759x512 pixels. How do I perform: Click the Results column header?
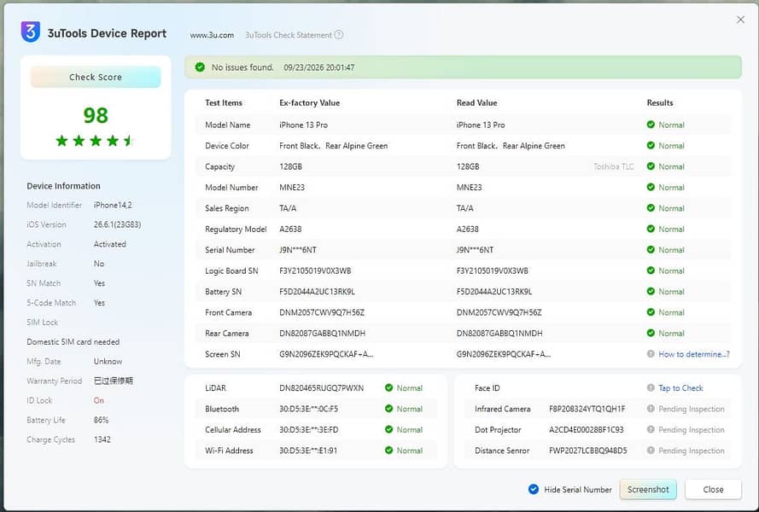coord(660,102)
